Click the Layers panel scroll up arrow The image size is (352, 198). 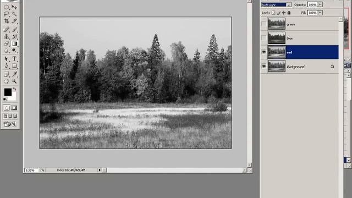341,19
